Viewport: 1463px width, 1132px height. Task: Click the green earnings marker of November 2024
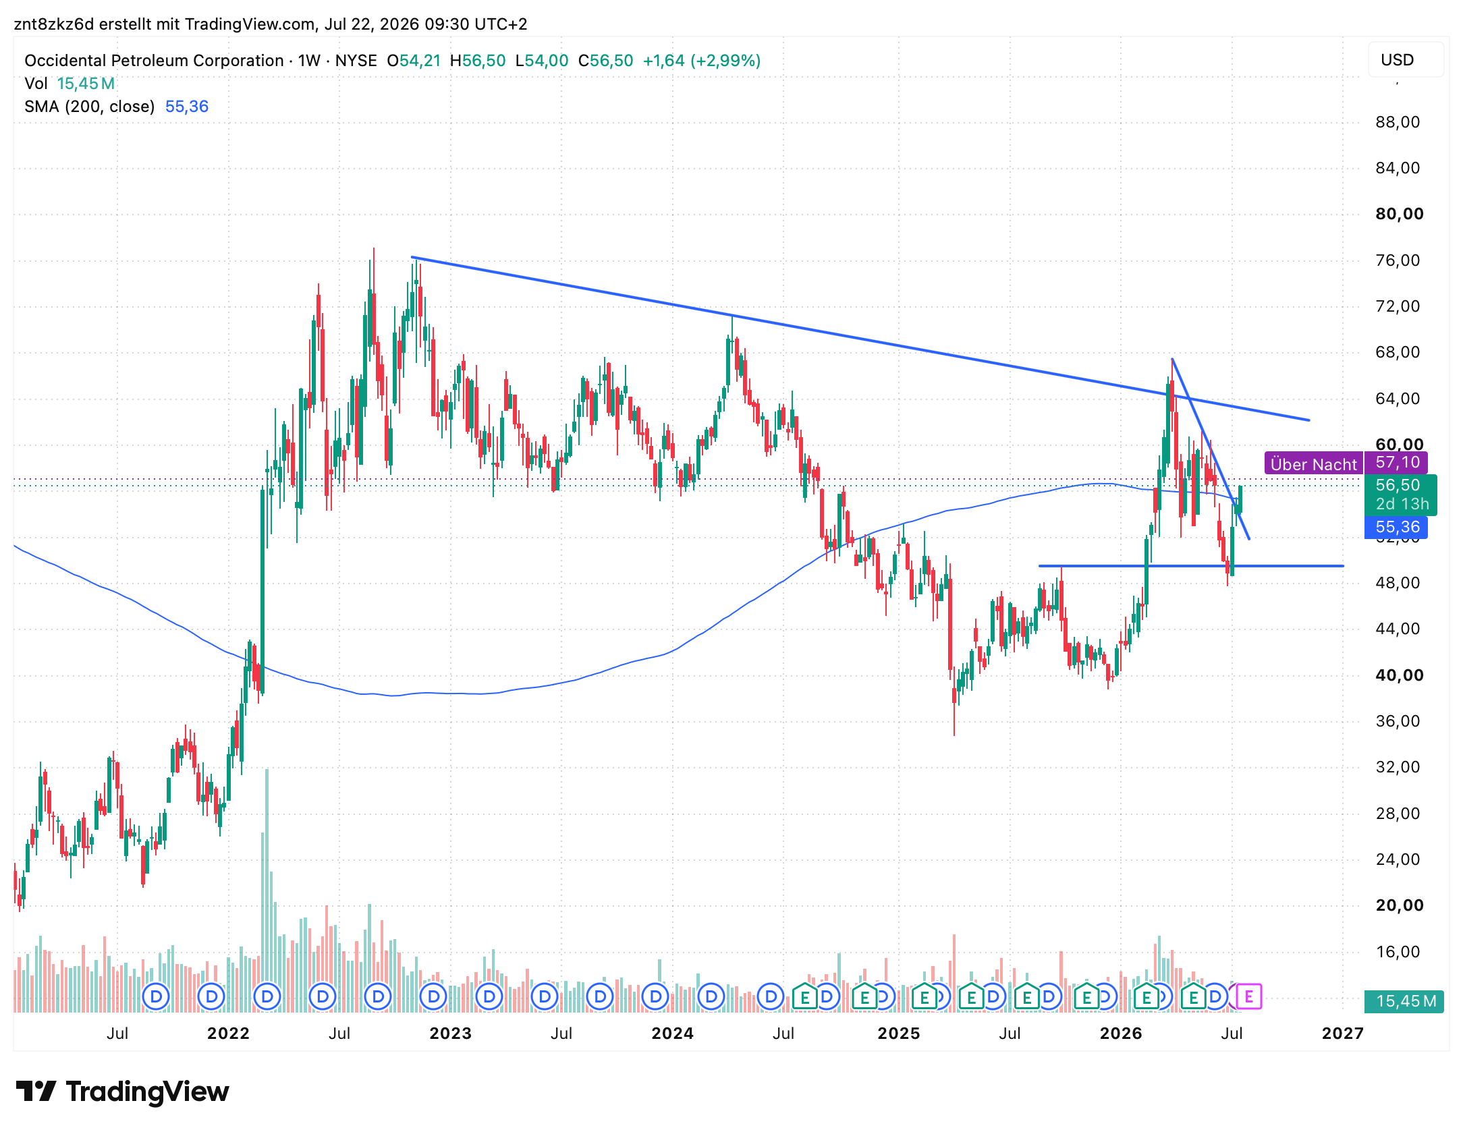pos(865,996)
